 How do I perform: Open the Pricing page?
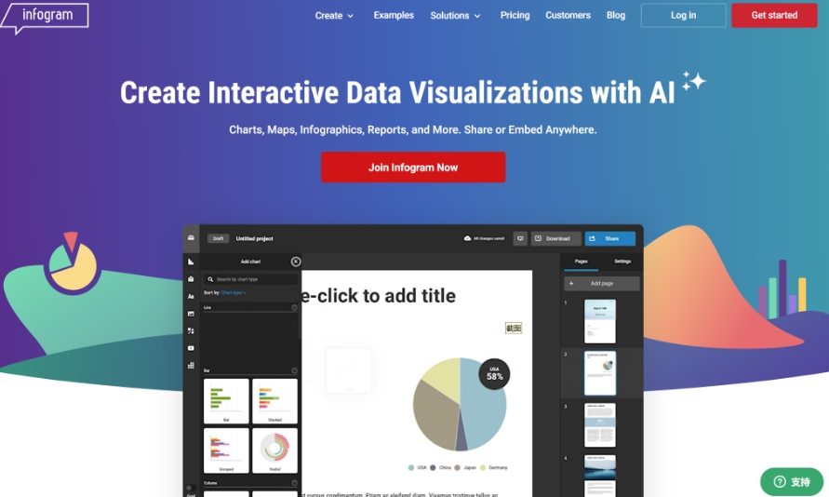pos(515,15)
